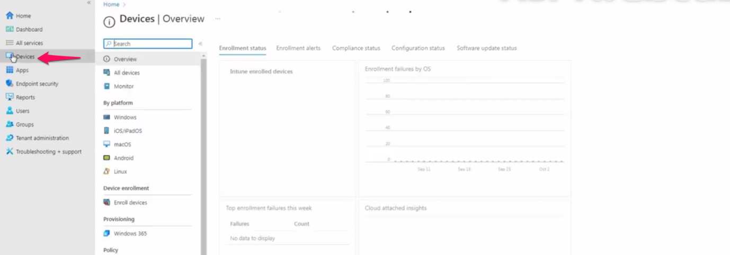This screenshot has width=730, height=255.
Task: Open the Tenant administration icon
Action: 9,138
